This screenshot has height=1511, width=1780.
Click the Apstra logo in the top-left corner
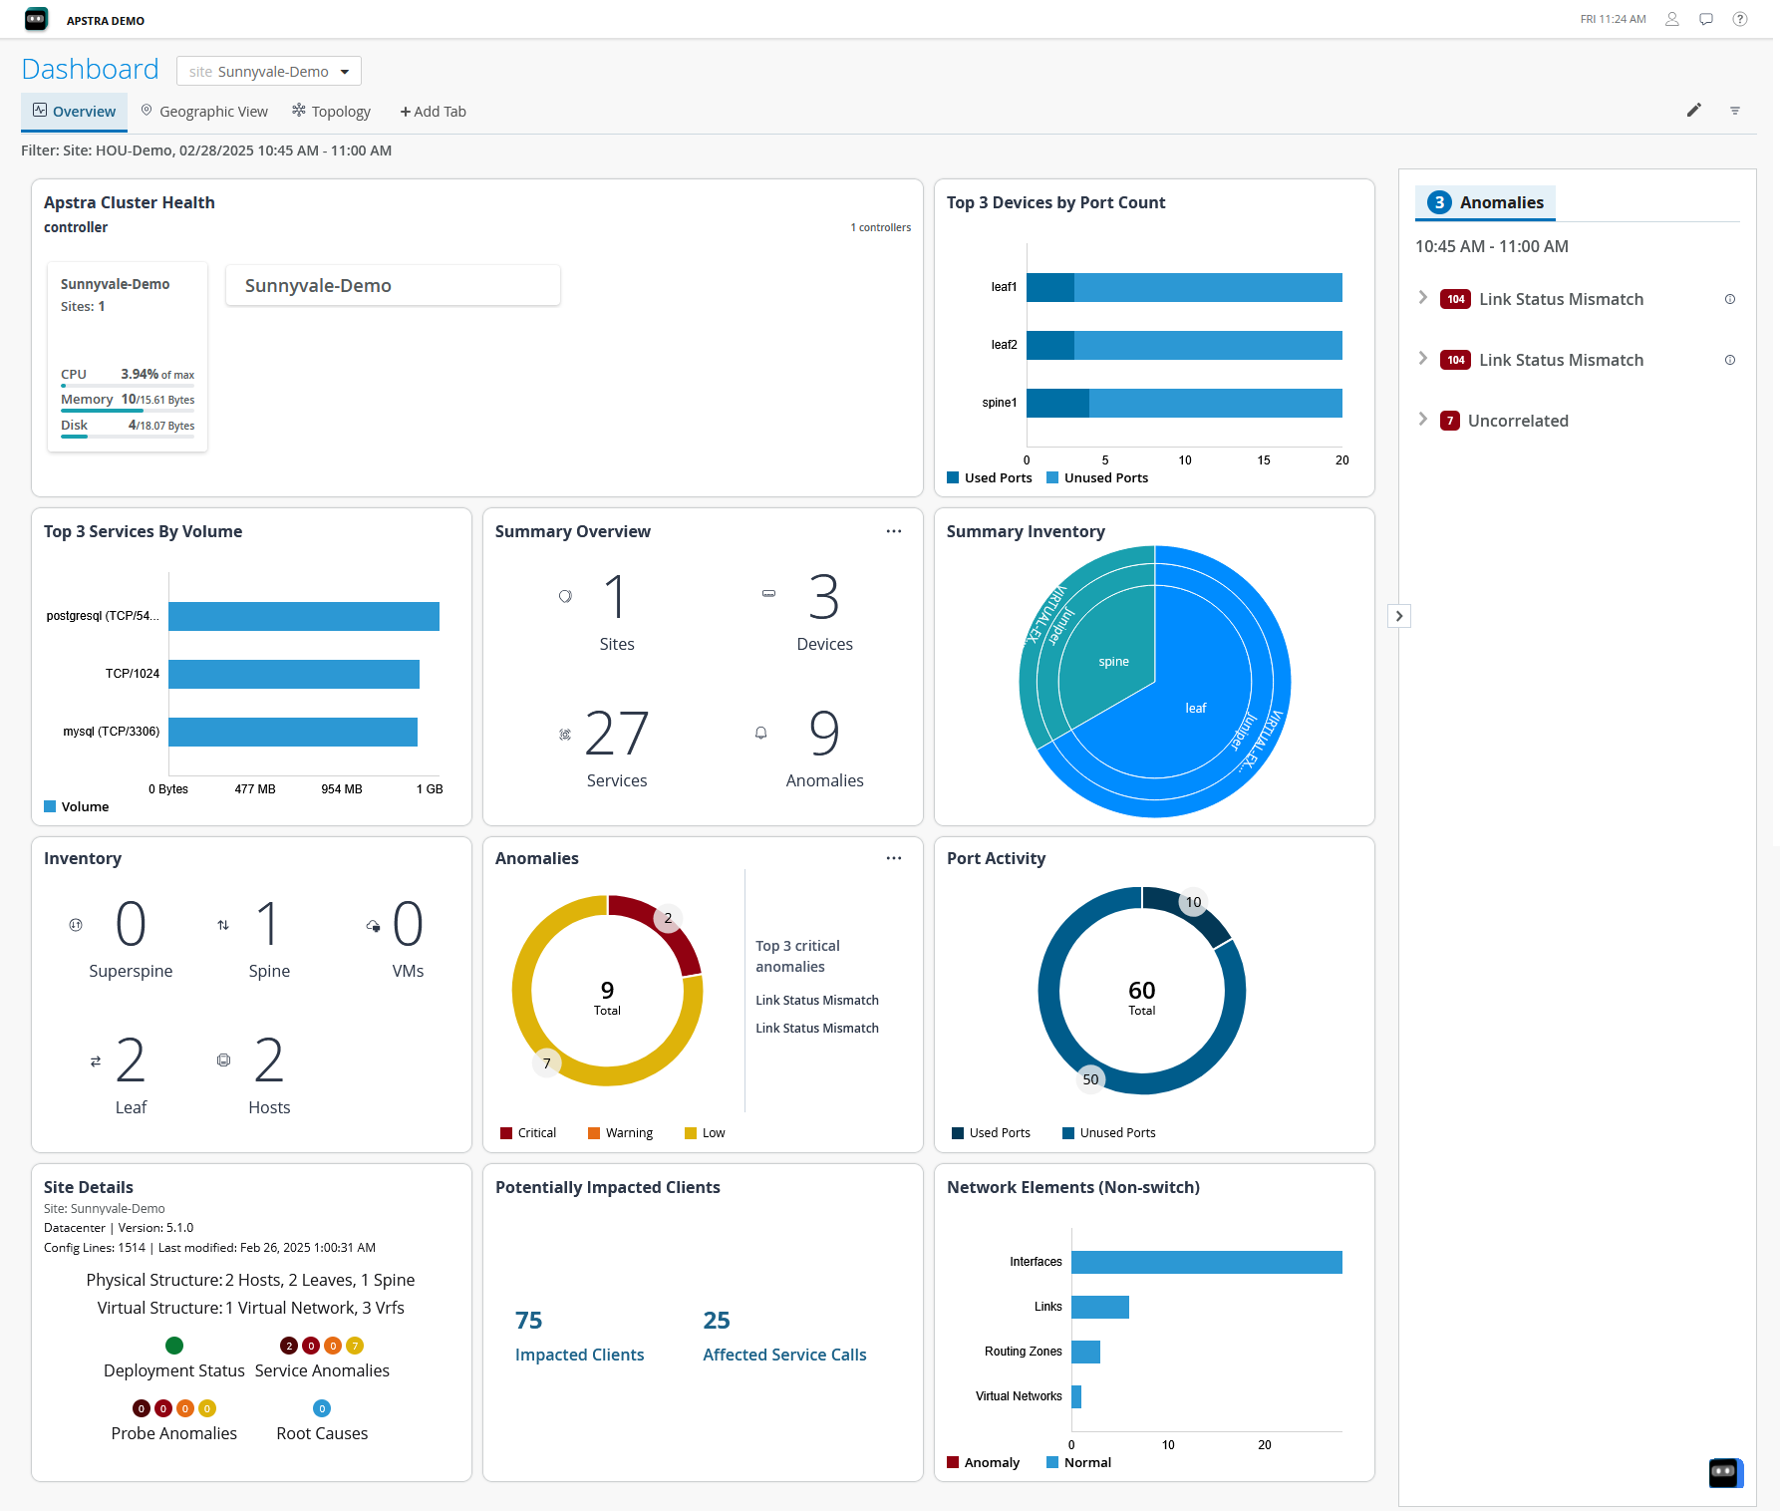click(36, 19)
